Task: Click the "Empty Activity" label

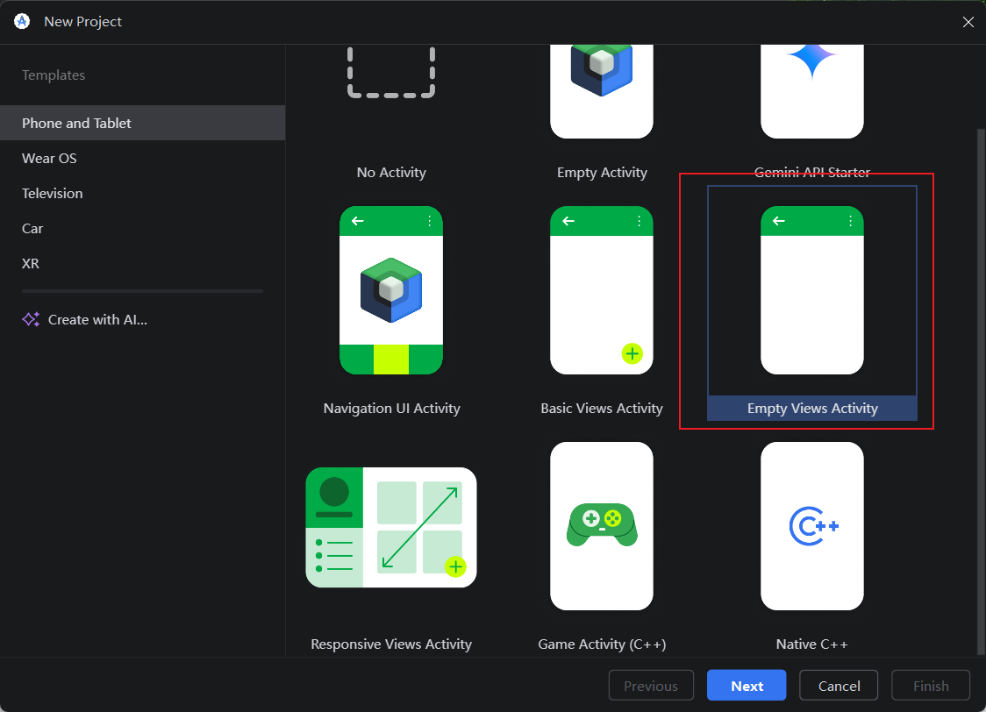Action: pyautogui.click(x=602, y=172)
